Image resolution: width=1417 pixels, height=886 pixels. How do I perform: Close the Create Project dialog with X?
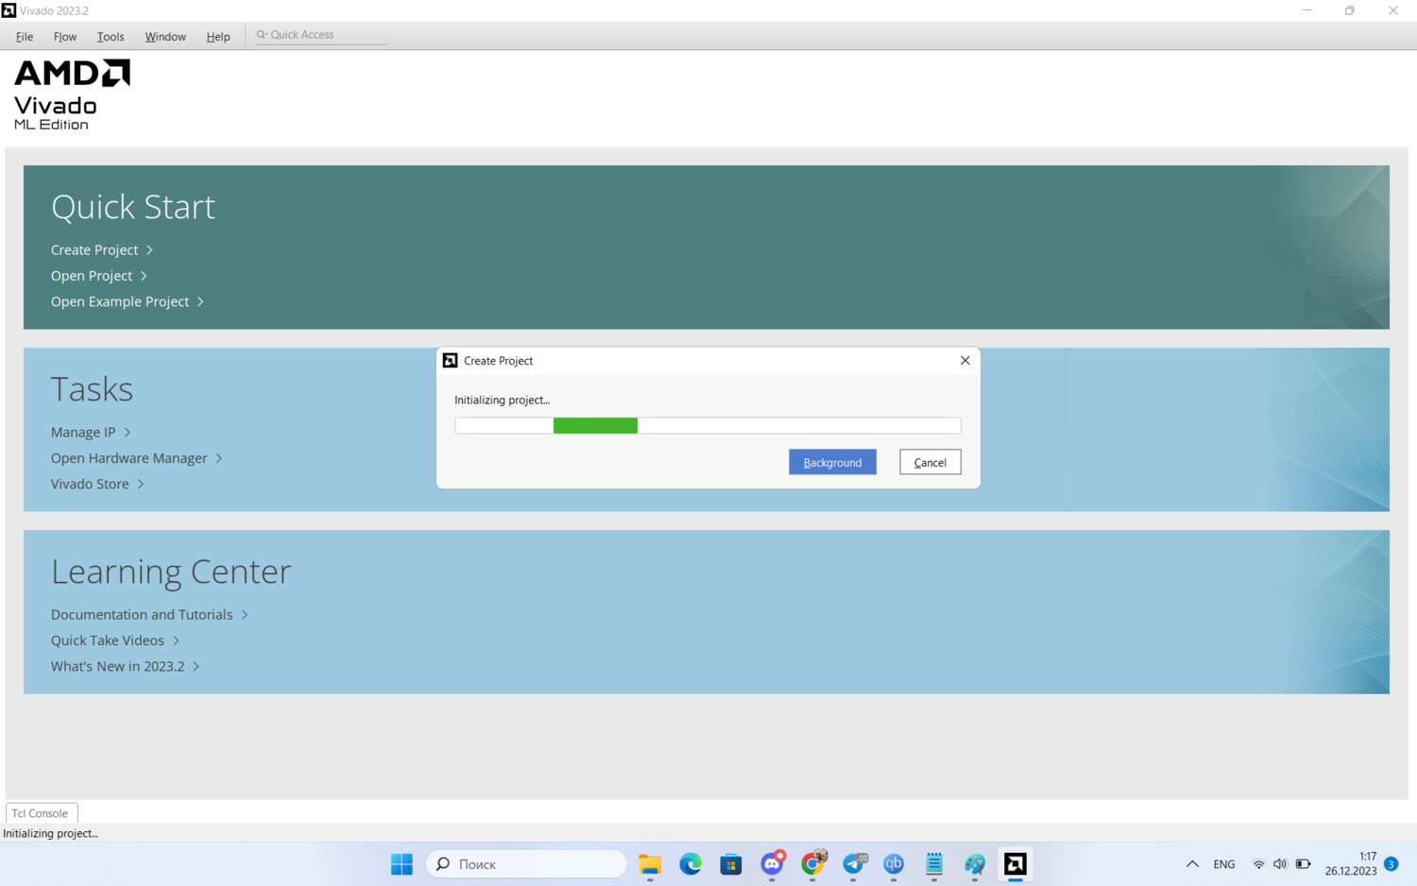965,361
